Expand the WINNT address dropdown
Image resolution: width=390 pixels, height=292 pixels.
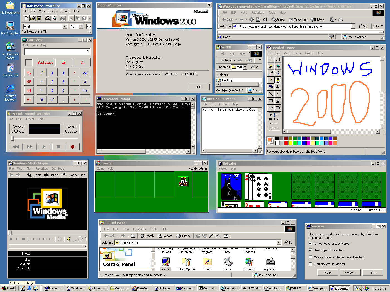pos(245,67)
